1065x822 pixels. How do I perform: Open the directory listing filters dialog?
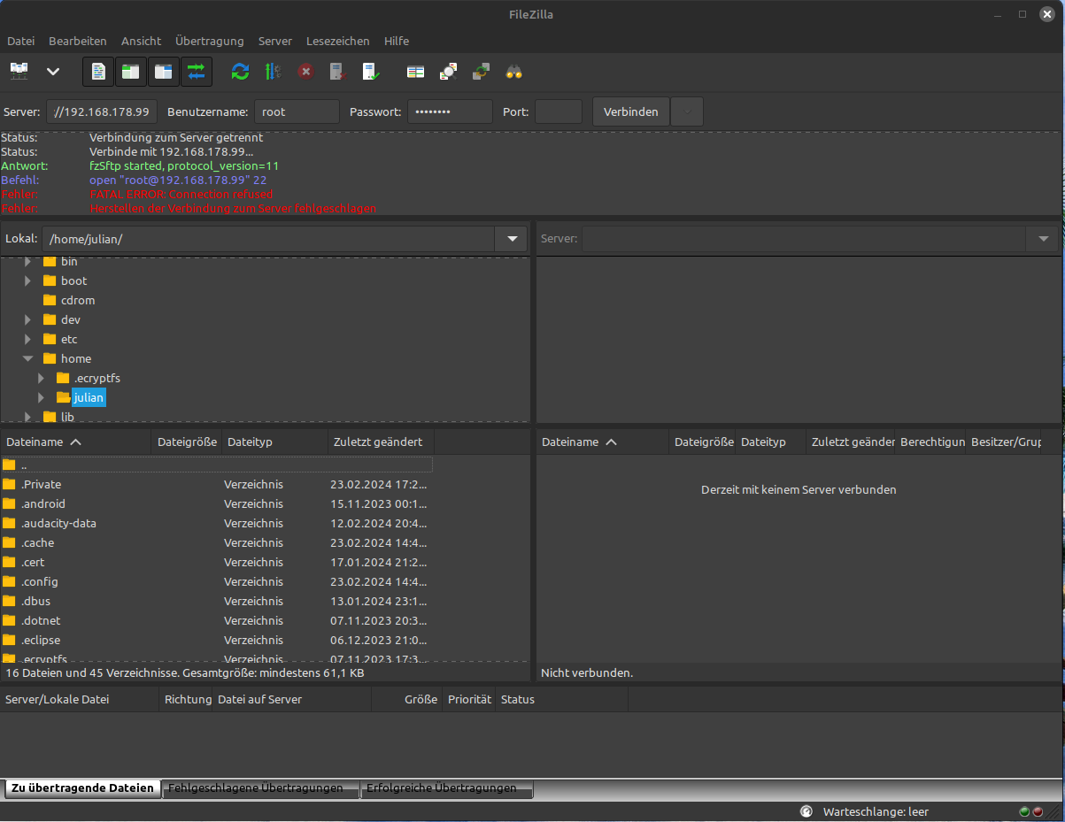point(415,72)
